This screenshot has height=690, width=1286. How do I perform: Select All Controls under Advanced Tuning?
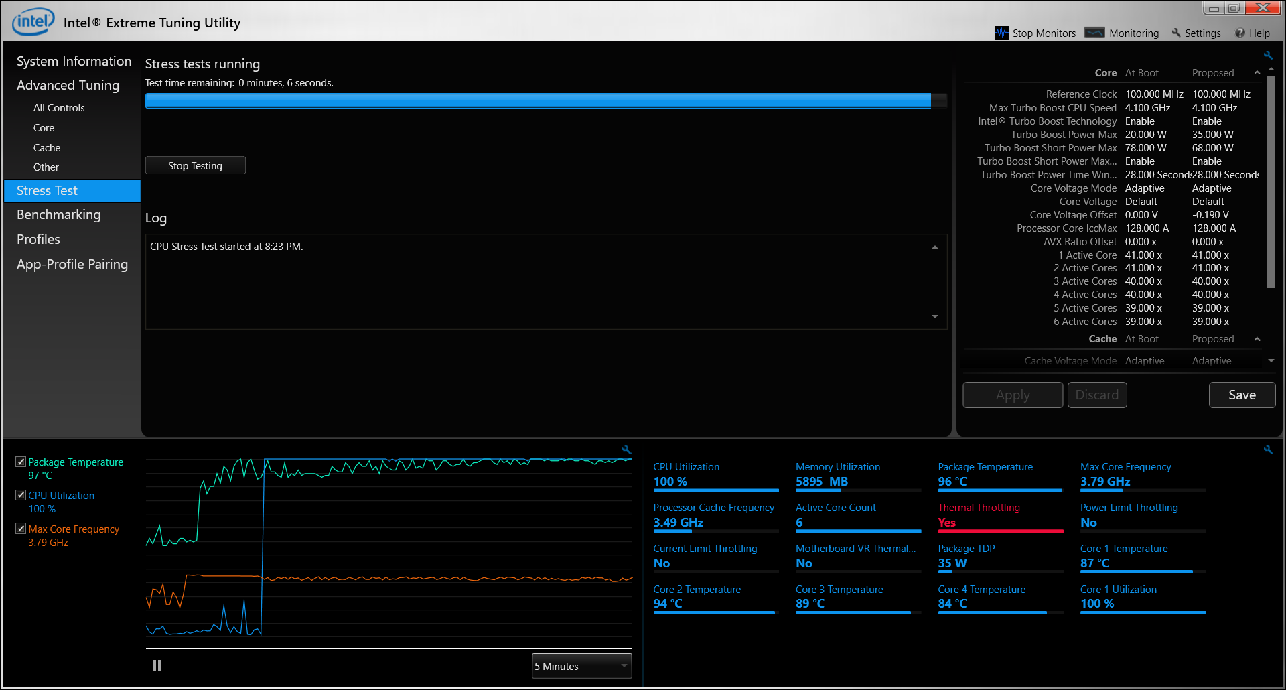[x=59, y=107]
